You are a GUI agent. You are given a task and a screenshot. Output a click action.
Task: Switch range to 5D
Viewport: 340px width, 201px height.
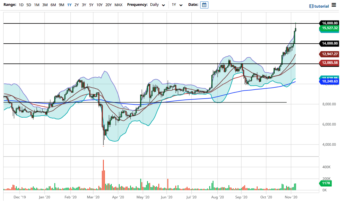(28, 5)
